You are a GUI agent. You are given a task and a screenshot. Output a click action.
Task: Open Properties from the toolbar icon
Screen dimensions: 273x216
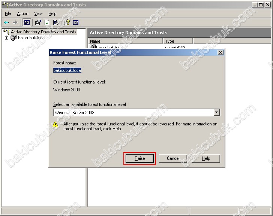38,22
